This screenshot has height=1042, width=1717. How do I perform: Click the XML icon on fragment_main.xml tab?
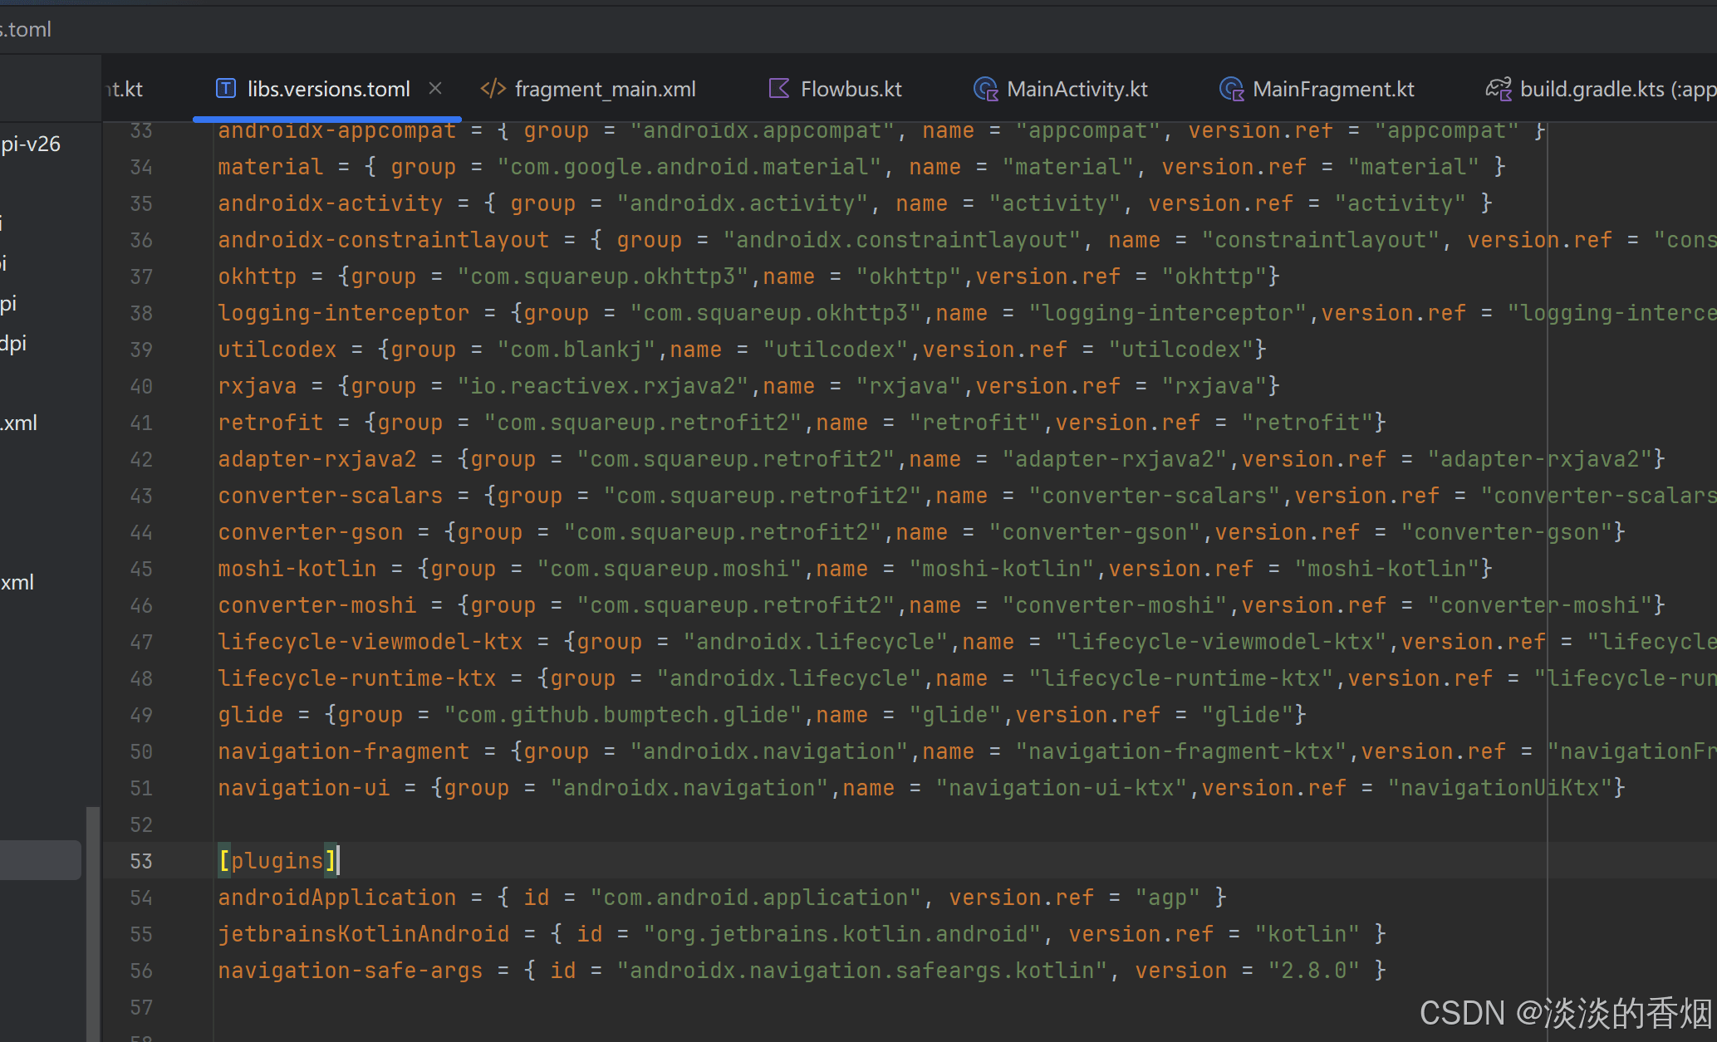[493, 88]
